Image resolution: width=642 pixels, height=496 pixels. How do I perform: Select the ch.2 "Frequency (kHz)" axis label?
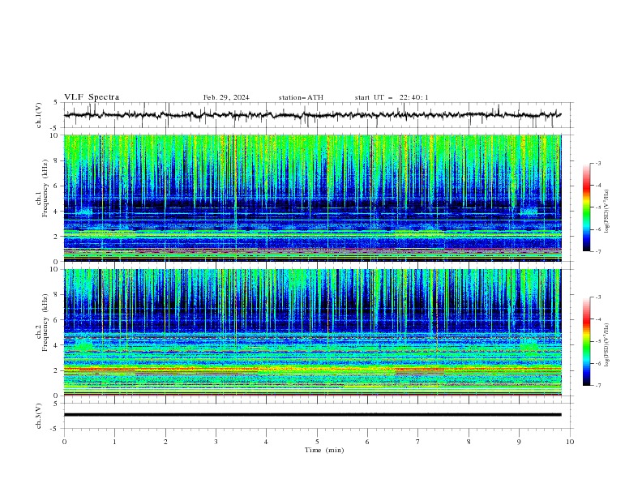click(45, 323)
